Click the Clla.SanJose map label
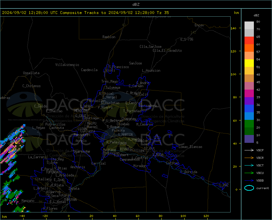The width and height of the screenshot is (272, 220). [x=151, y=47]
